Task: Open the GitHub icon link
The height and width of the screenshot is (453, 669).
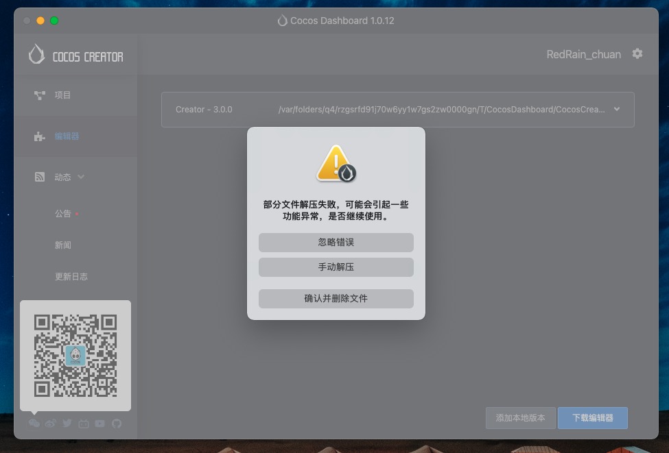Action: [x=117, y=424]
